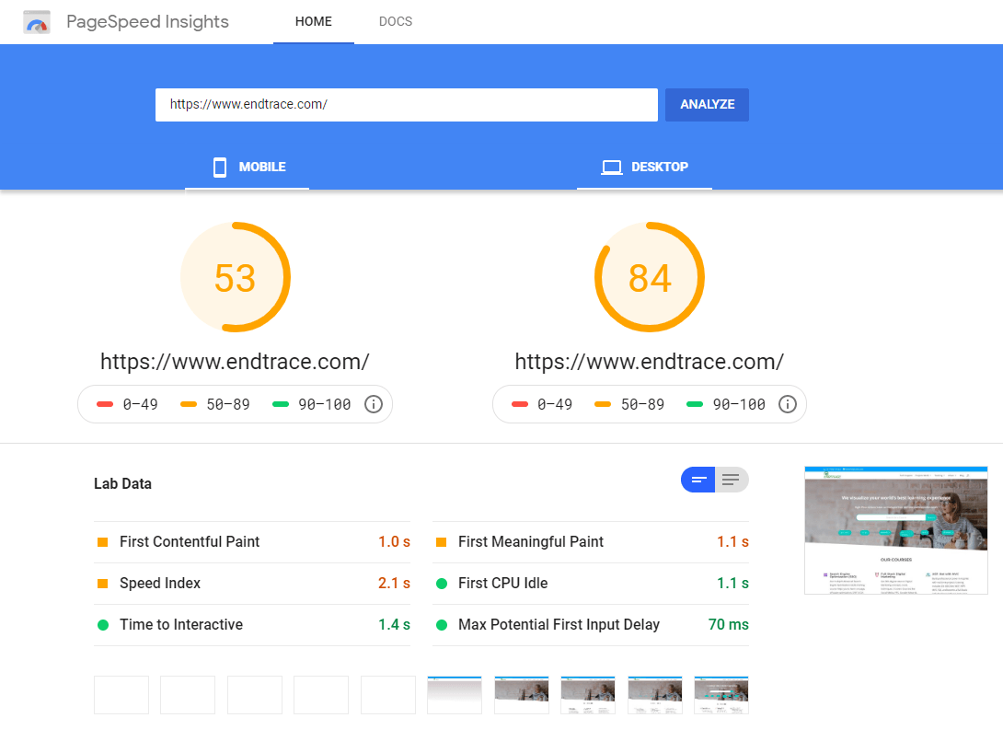The height and width of the screenshot is (753, 1003).
Task: Click the 70 ms value
Action: (x=729, y=625)
